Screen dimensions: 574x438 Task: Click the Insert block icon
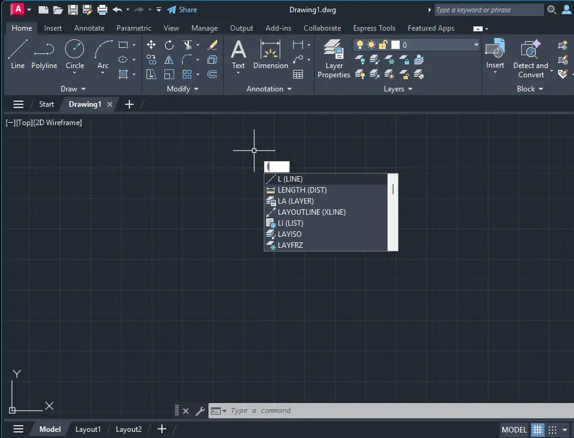(495, 53)
